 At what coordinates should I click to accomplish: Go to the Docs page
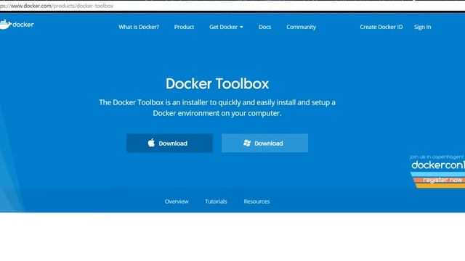pos(264,27)
